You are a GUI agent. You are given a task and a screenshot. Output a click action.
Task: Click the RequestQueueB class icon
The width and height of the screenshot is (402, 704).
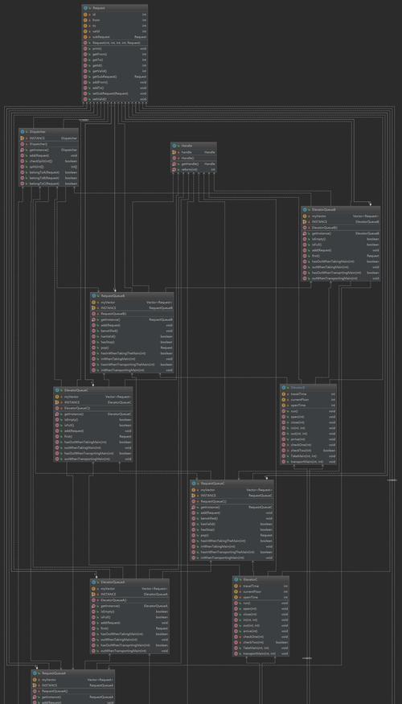(93, 296)
